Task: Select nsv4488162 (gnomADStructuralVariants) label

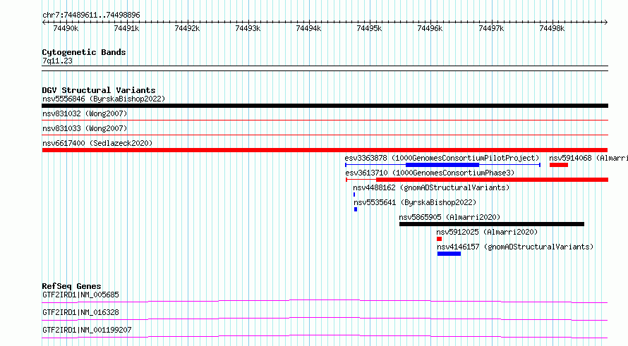Action: 431,187
